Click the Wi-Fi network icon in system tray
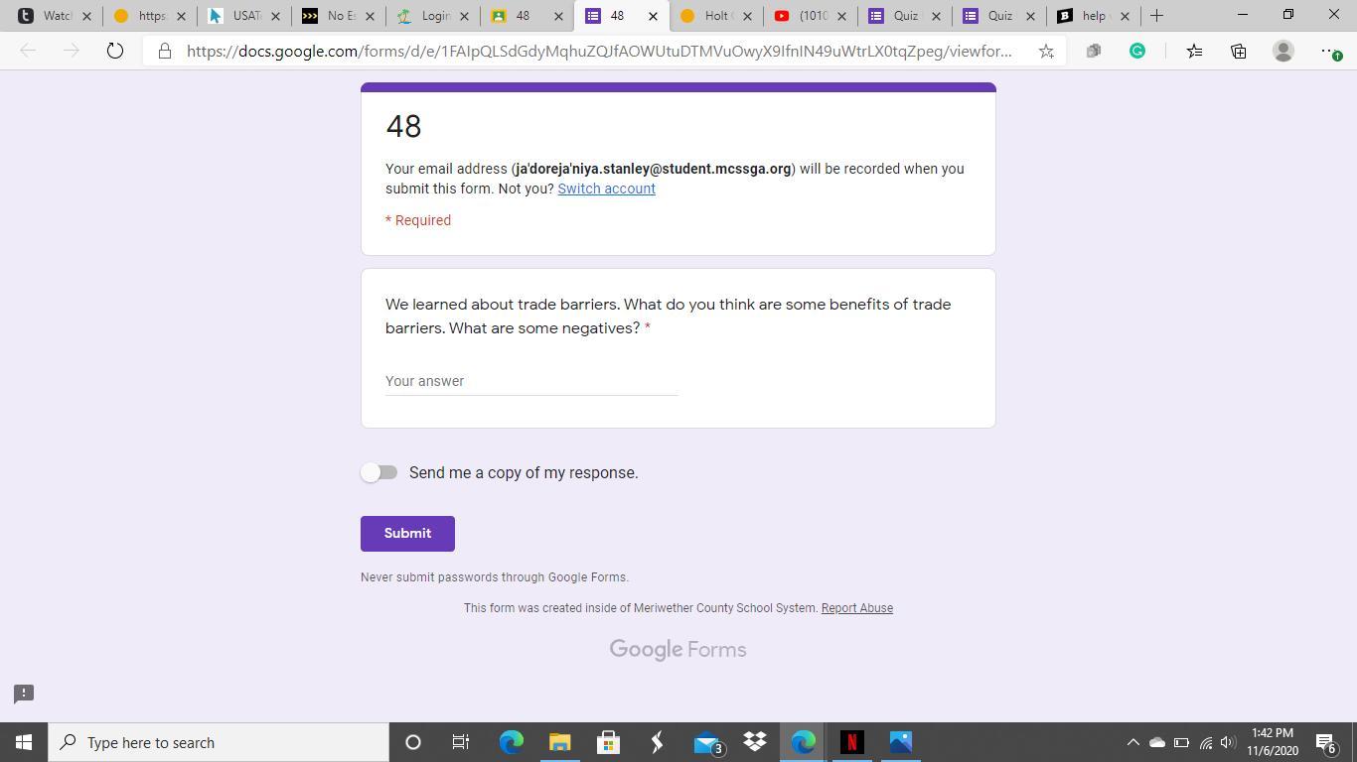1357x762 pixels. coord(1205,742)
